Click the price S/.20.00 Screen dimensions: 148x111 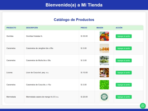tap(84, 97)
